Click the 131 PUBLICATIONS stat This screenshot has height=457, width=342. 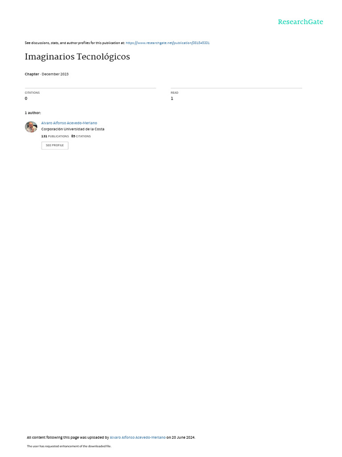pyautogui.click(x=55, y=136)
